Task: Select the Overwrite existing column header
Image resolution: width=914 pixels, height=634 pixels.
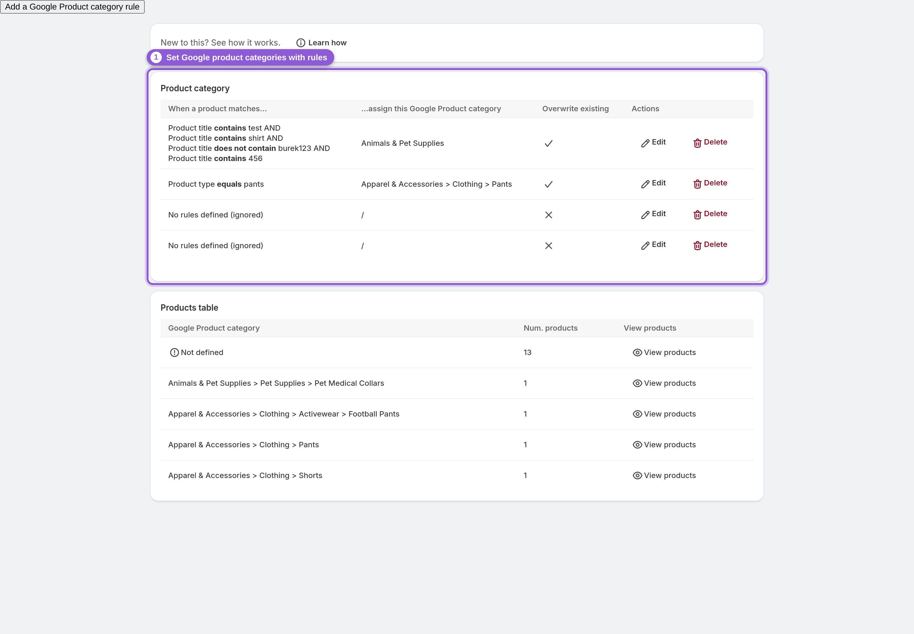Action: 575,109
